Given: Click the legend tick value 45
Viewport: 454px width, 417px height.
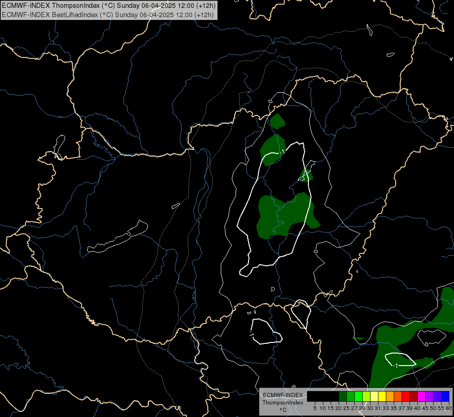Looking at the screenshot, I should 425,408.
